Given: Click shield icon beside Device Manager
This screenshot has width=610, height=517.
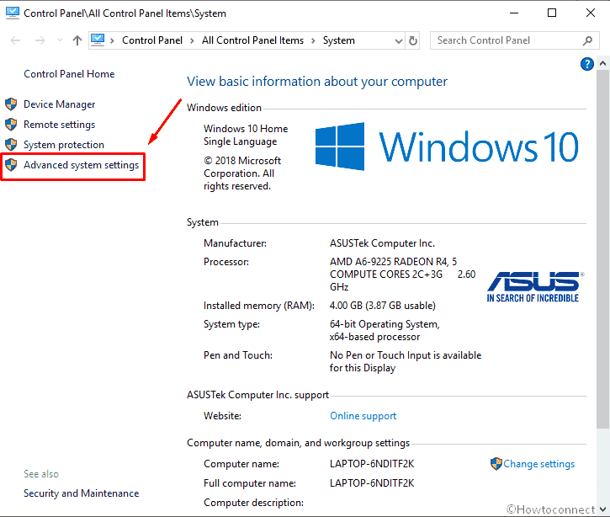Looking at the screenshot, I should 11,104.
